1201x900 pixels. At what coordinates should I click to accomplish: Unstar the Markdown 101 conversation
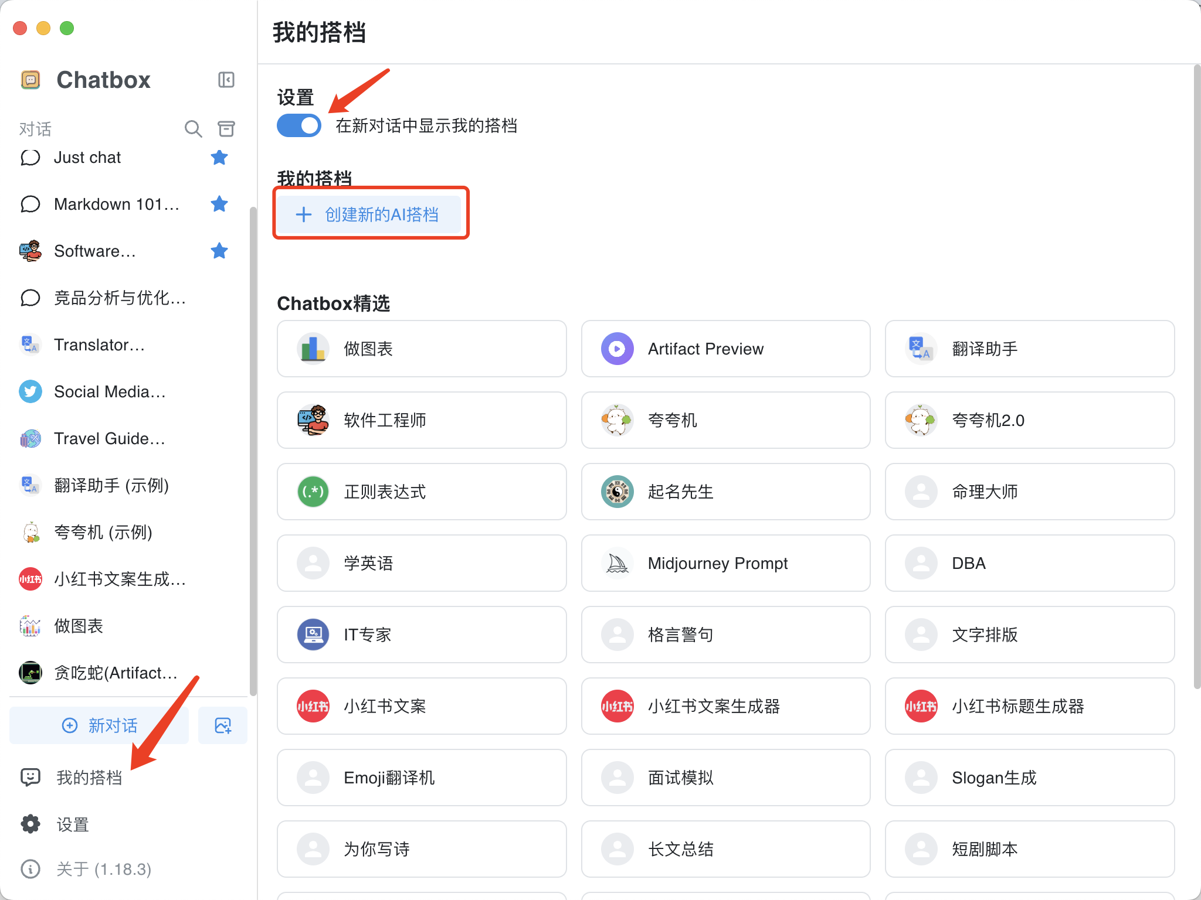coord(219,204)
